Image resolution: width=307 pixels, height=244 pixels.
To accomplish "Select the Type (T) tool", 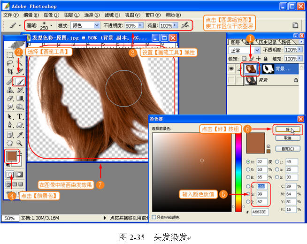I will click(20, 116).
